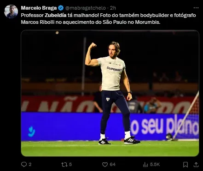
Task: Click the reply speech bubble icon
Action: pos(24,165)
